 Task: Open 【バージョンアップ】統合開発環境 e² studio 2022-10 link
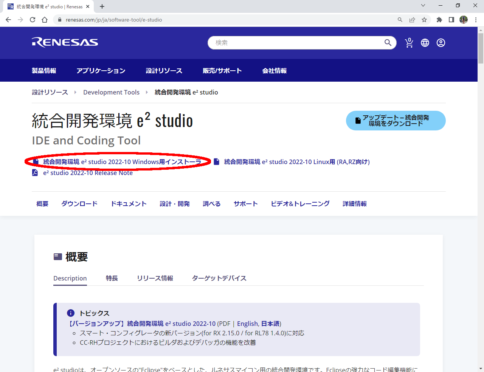tap(142, 324)
